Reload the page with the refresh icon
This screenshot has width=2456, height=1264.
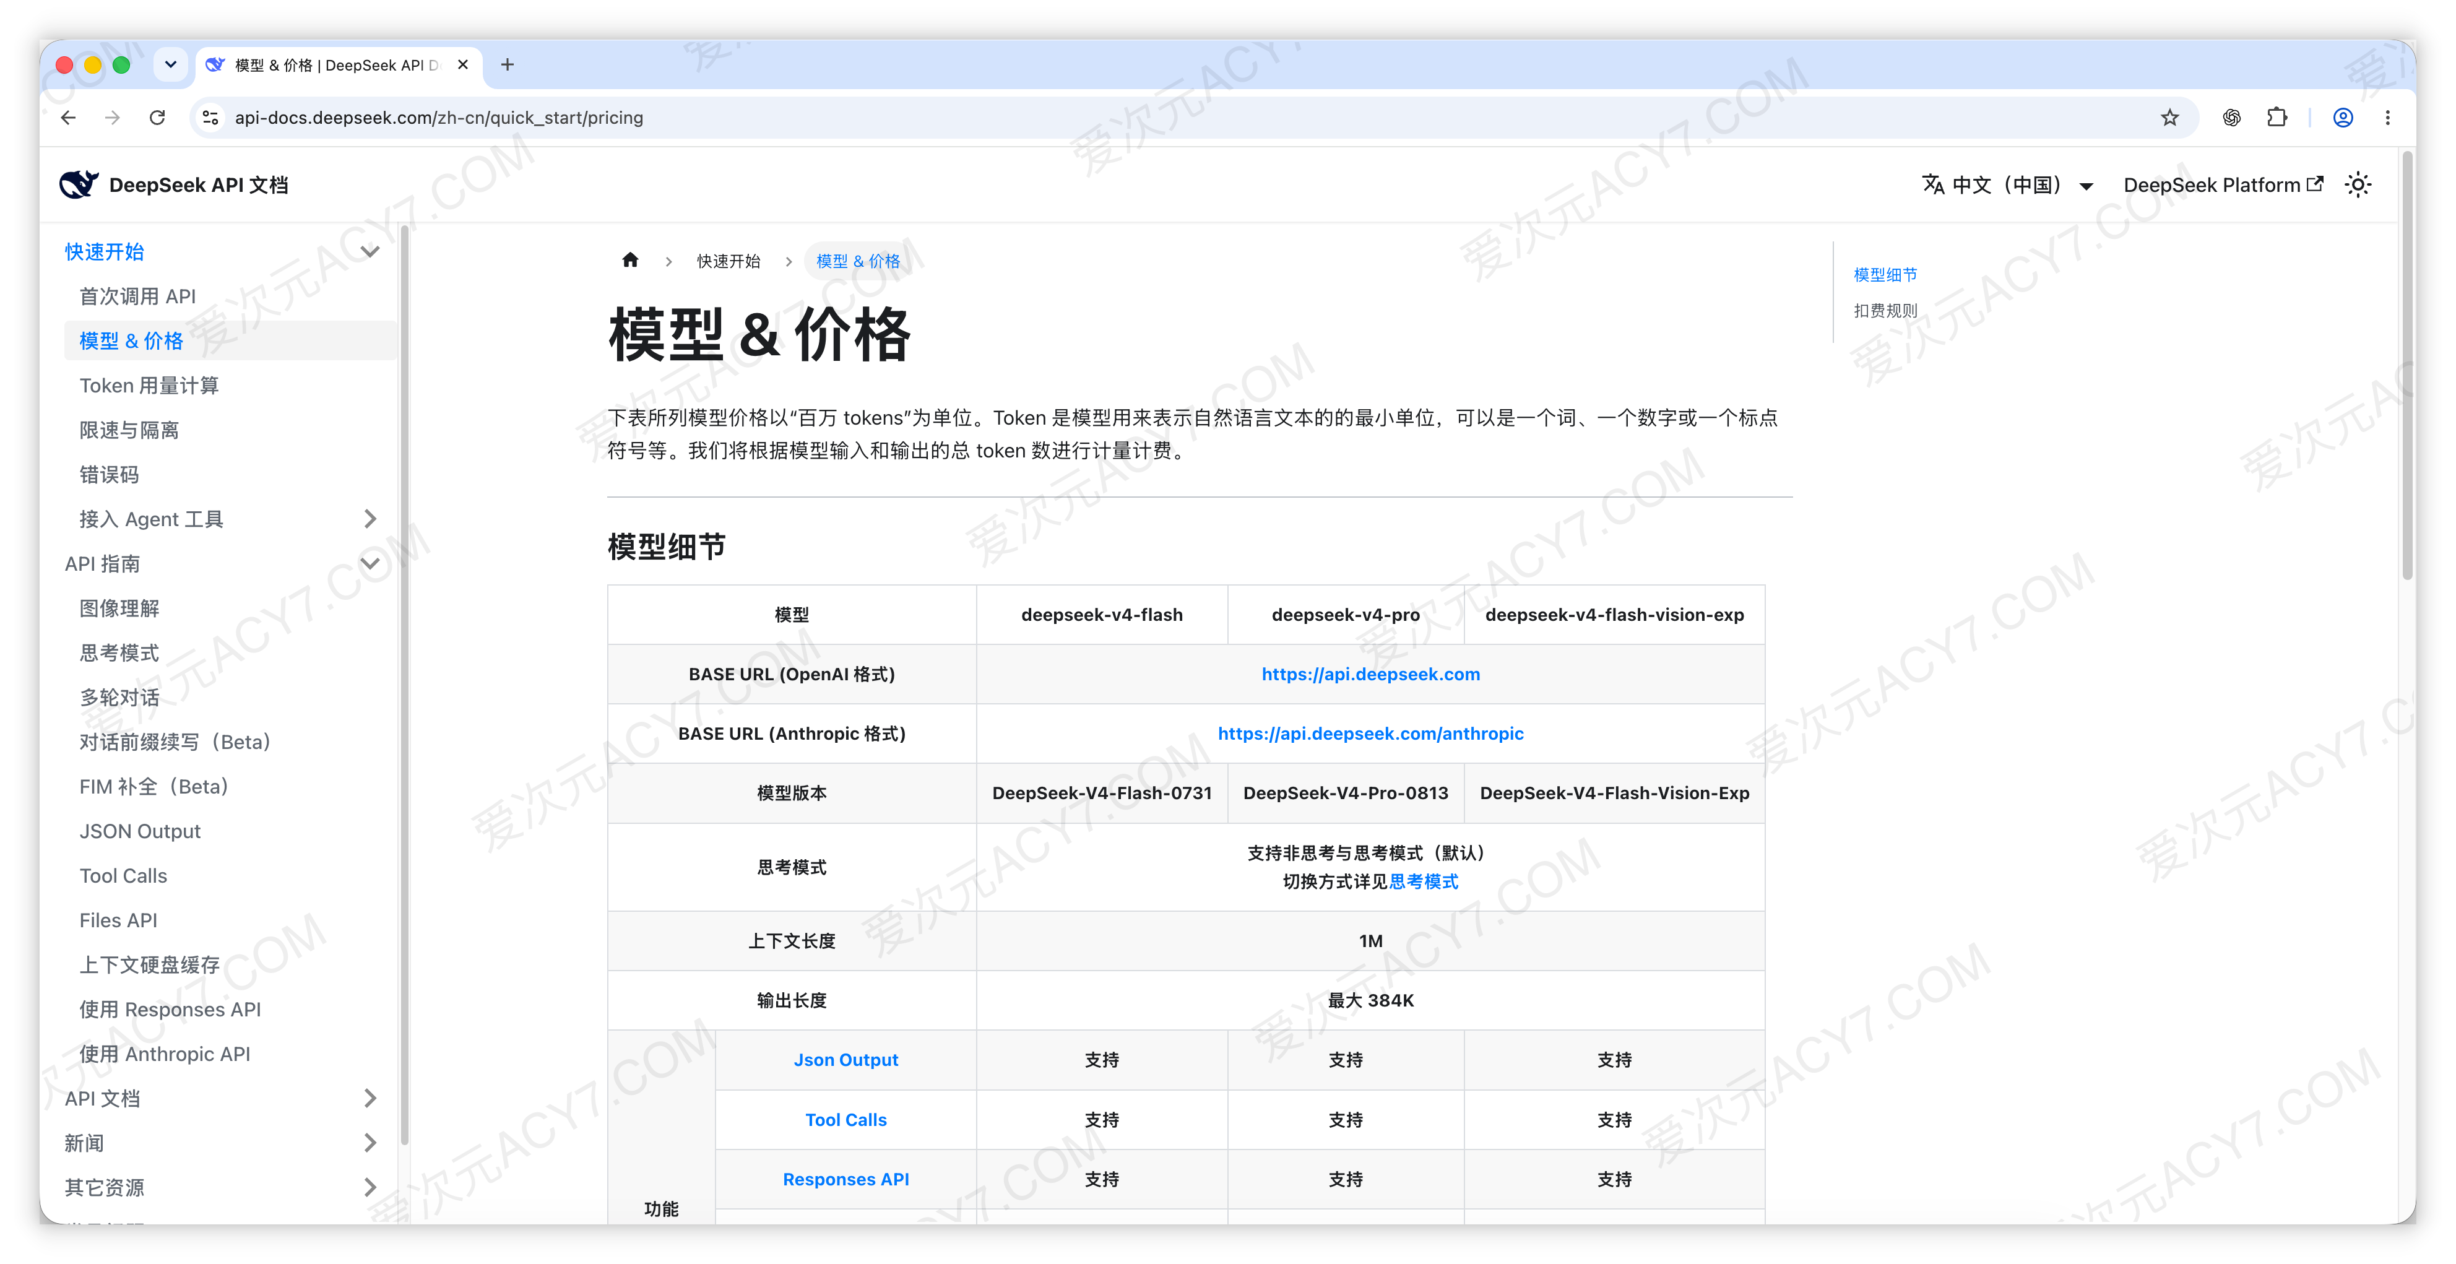coord(157,117)
